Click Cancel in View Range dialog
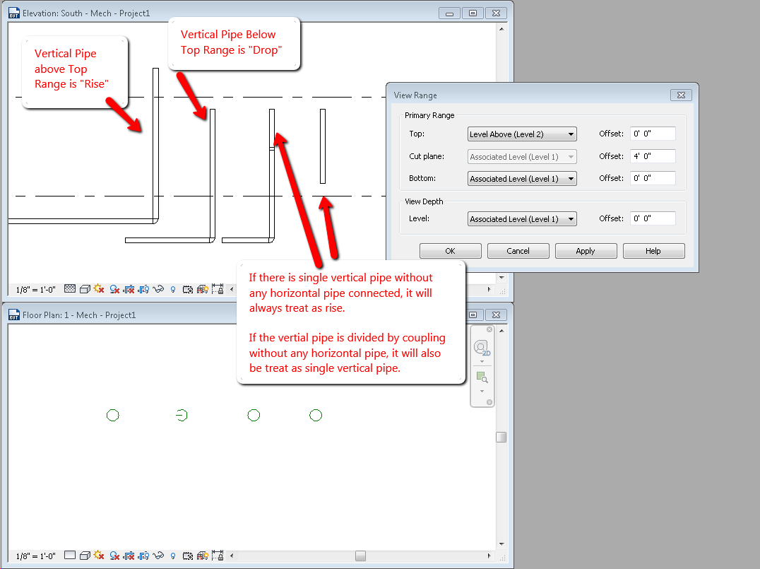The width and height of the screenshot is (760, 569). coord(518,251)
